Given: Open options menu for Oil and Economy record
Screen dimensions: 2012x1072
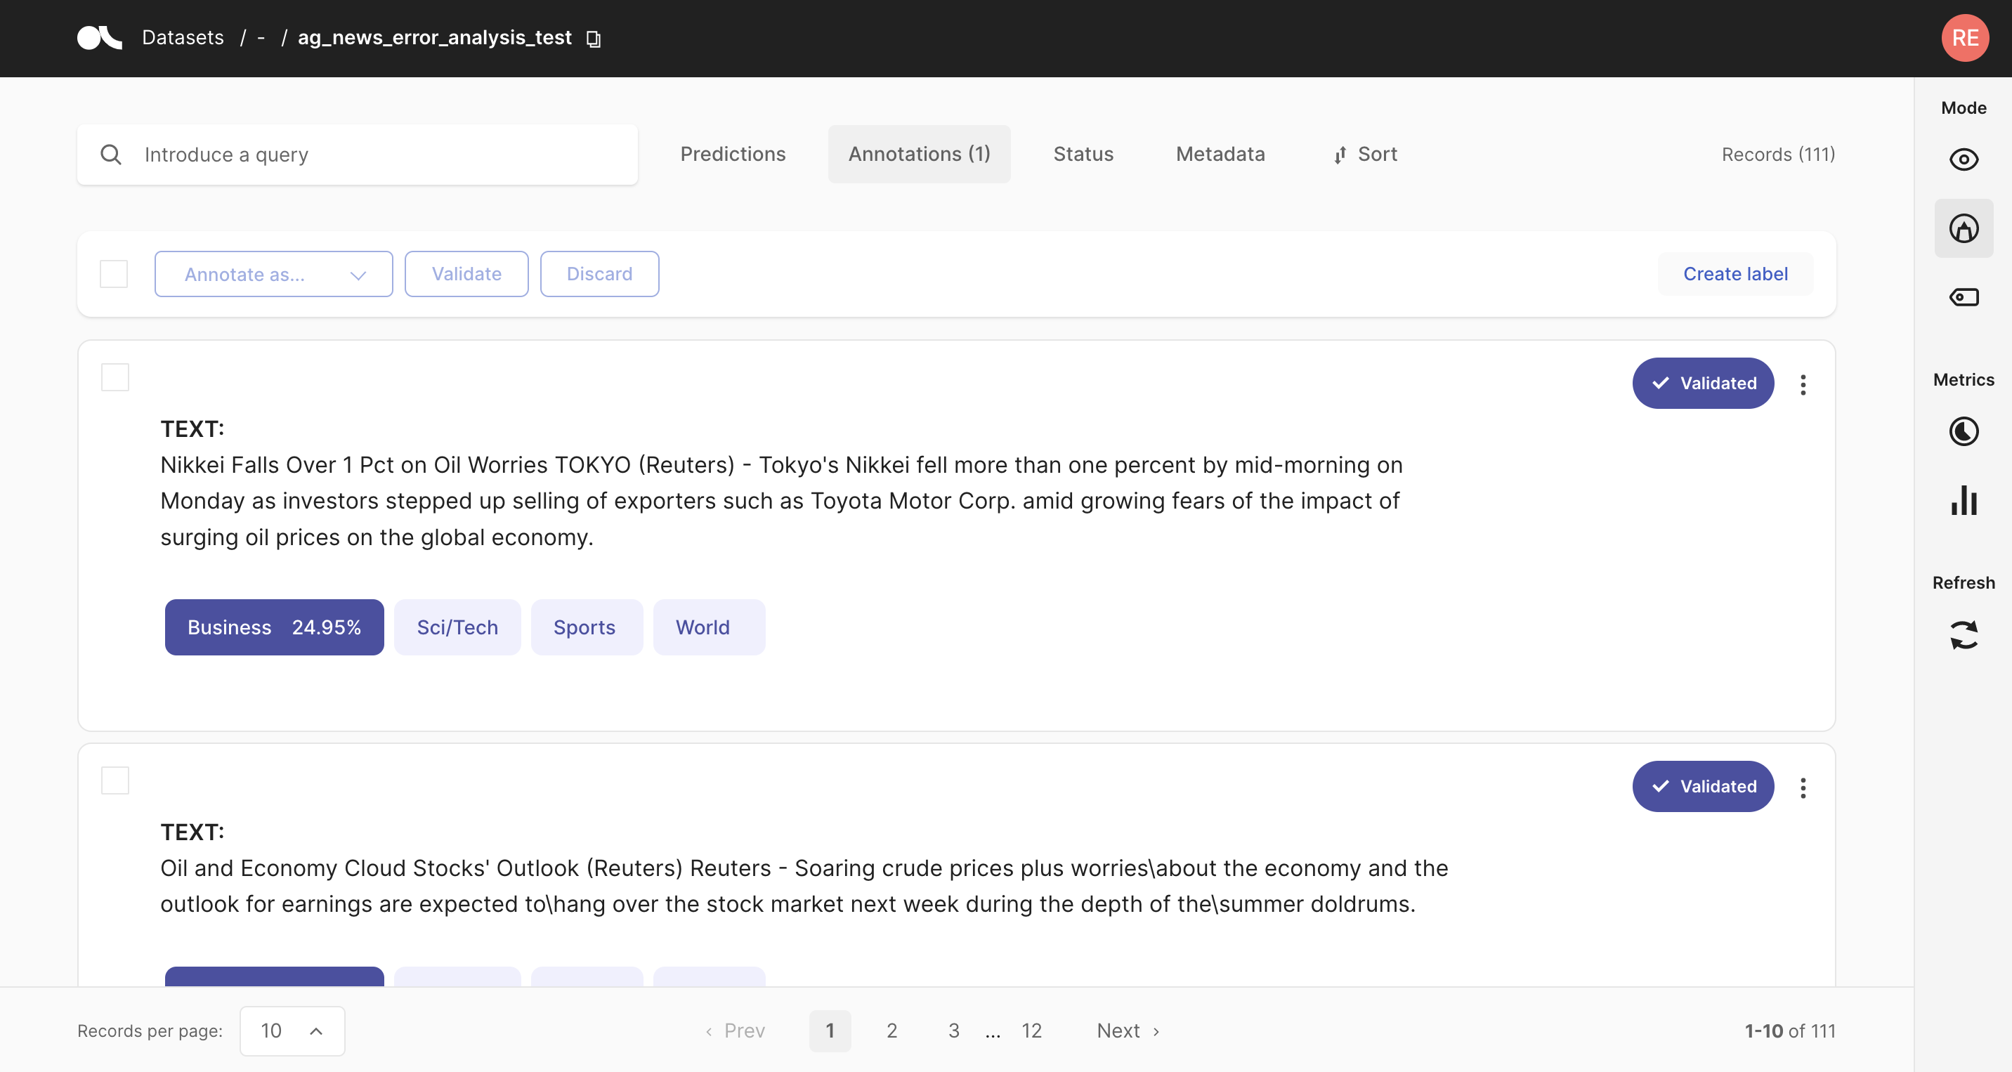Looking at the screenshot, I should [1803, 787].
